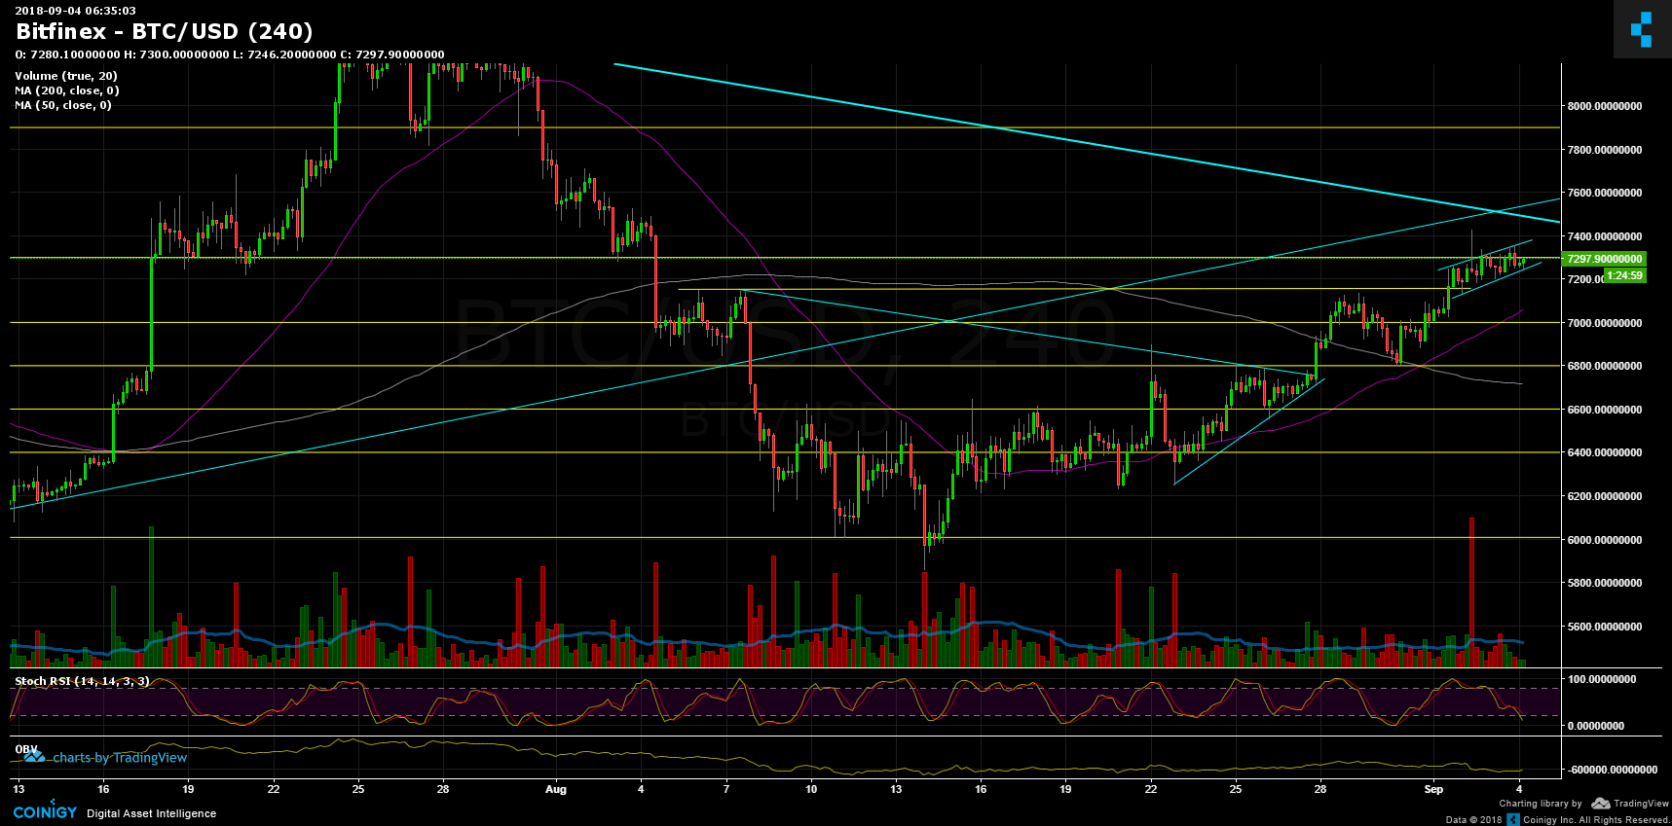Click the Stoch RSI 0.00 scale label
This screenshot has height=826, width=1672.
tap(1595, 726)
